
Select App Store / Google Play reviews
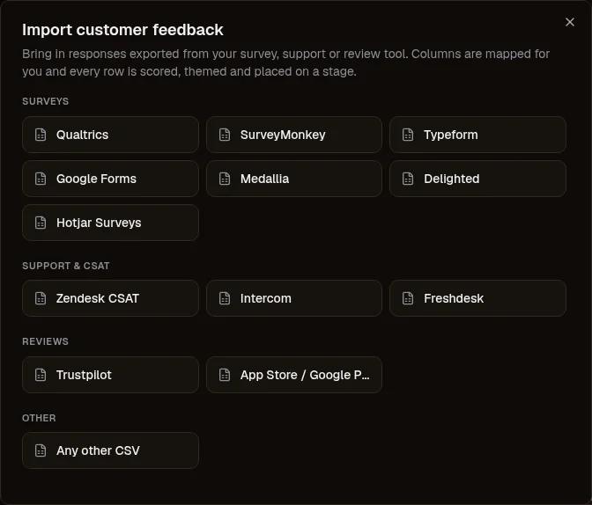tap(294, 375)
